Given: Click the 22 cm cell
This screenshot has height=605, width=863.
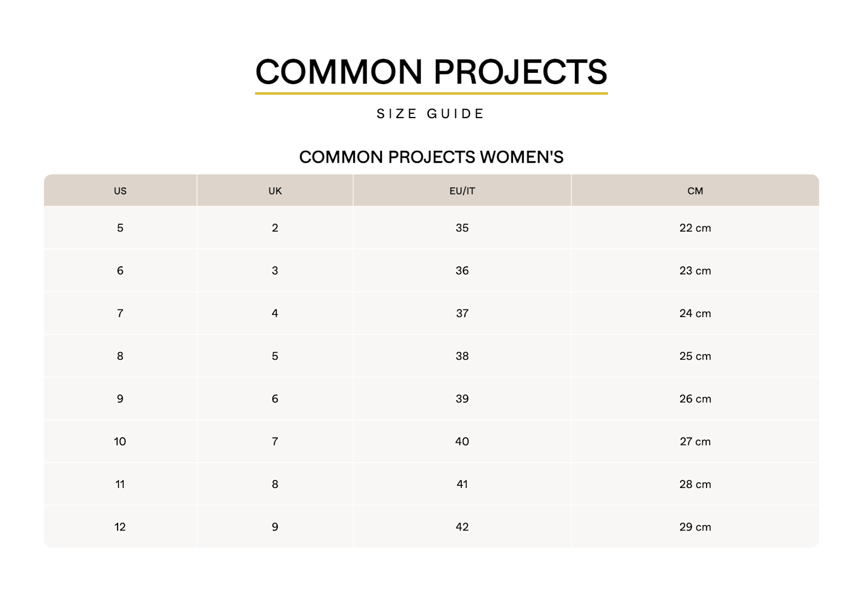Looking at the screenshot, I should pos(695,228).
